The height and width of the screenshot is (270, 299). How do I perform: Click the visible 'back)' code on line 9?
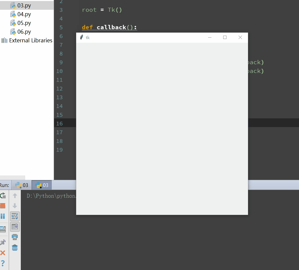click(256, 62)
